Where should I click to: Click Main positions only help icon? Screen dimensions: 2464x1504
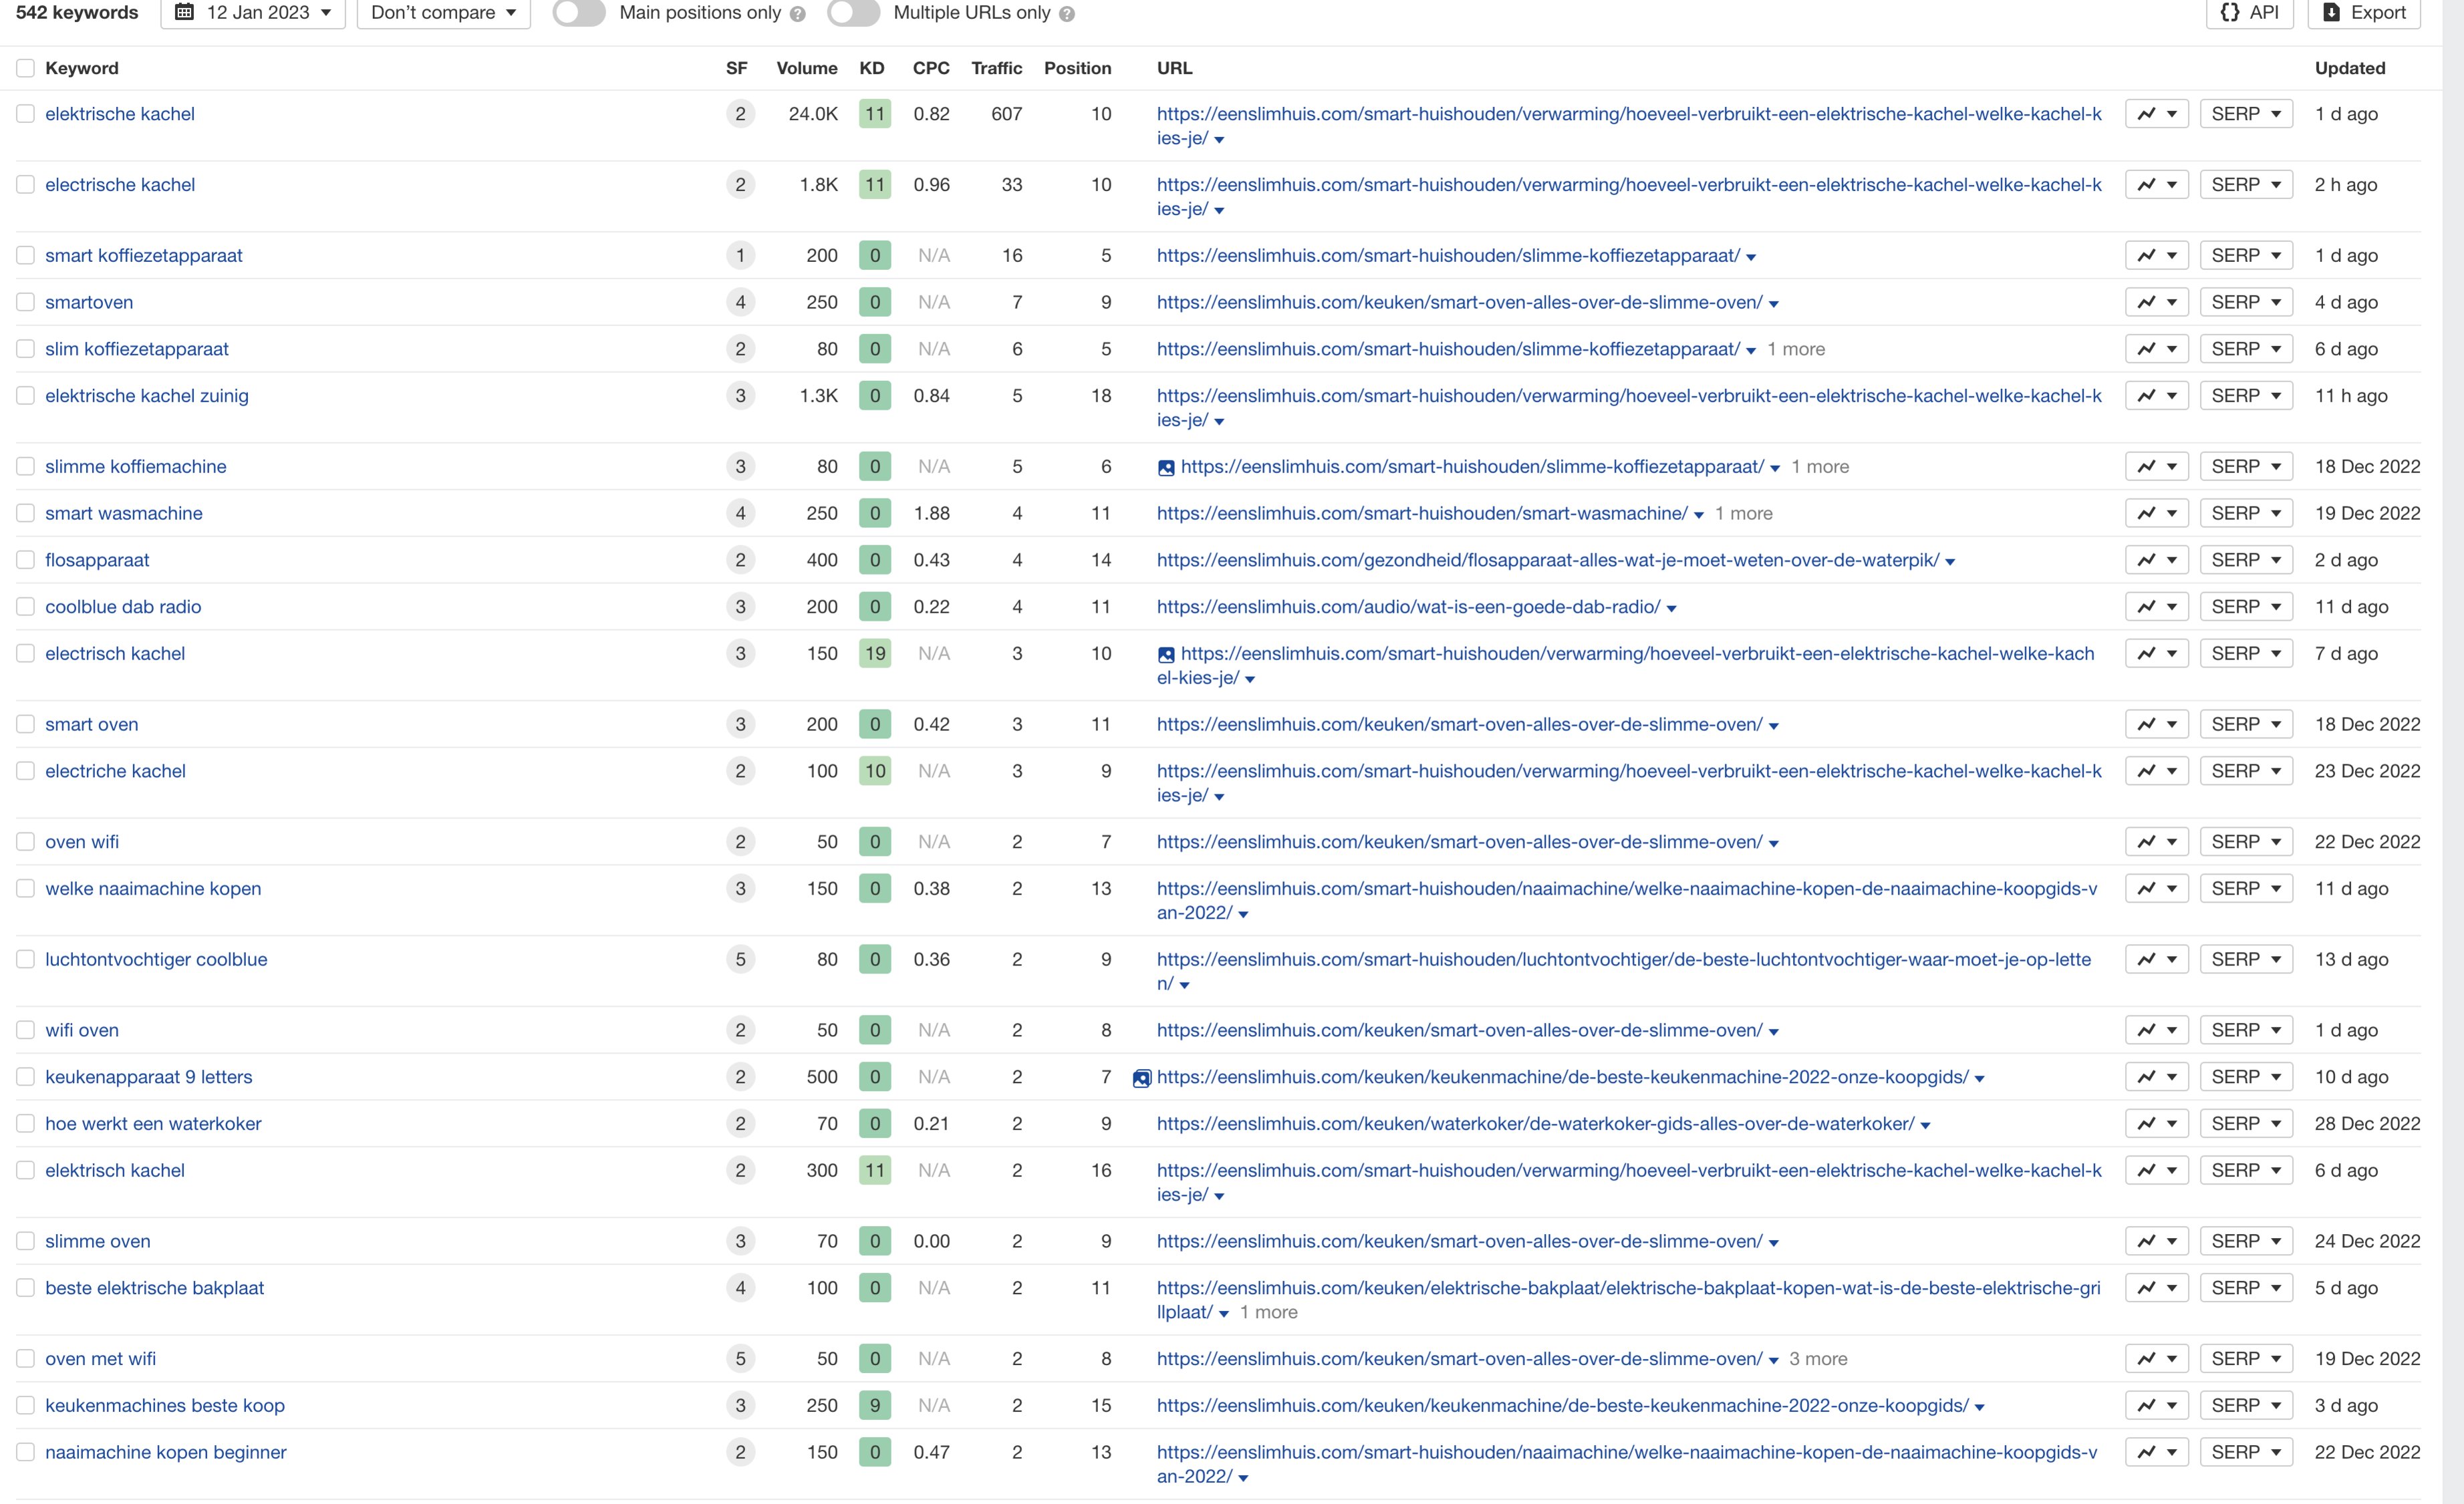[x=797, y=14]
